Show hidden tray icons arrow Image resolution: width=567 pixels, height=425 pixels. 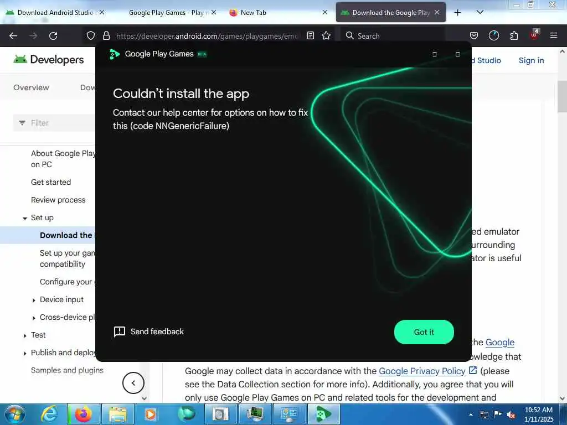click(471, 414)
